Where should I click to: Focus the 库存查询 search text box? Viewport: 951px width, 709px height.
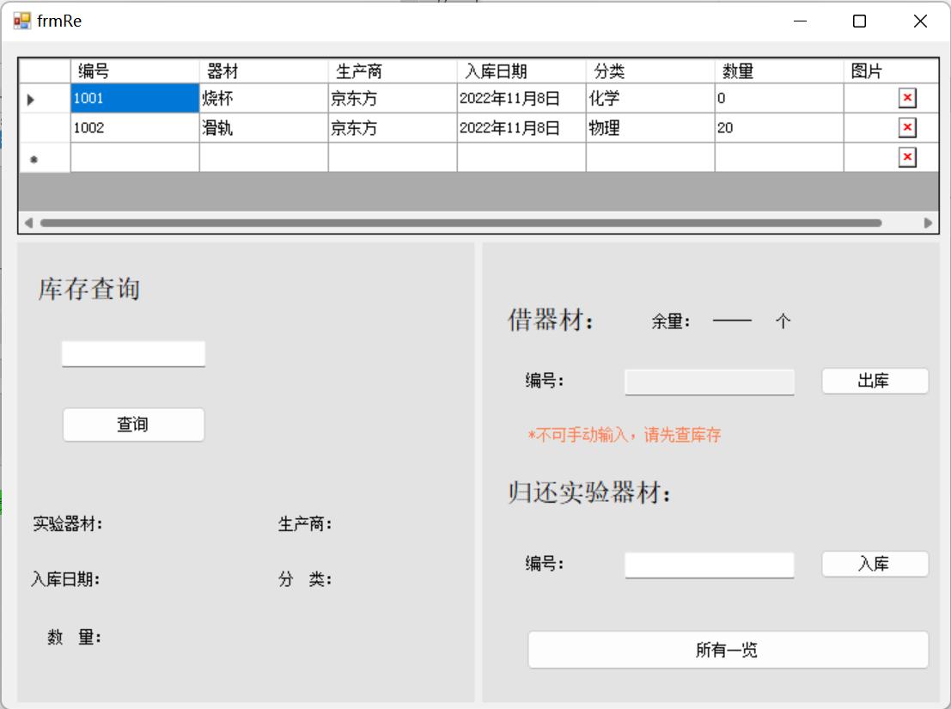pos(133,353)
